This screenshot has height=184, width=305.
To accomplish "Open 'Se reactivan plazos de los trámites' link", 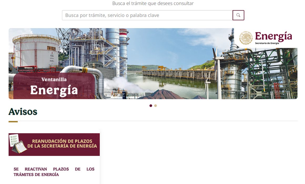I will pos(54,172).
